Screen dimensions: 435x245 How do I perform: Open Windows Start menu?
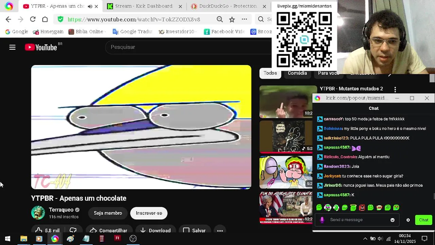pos(7,239)
